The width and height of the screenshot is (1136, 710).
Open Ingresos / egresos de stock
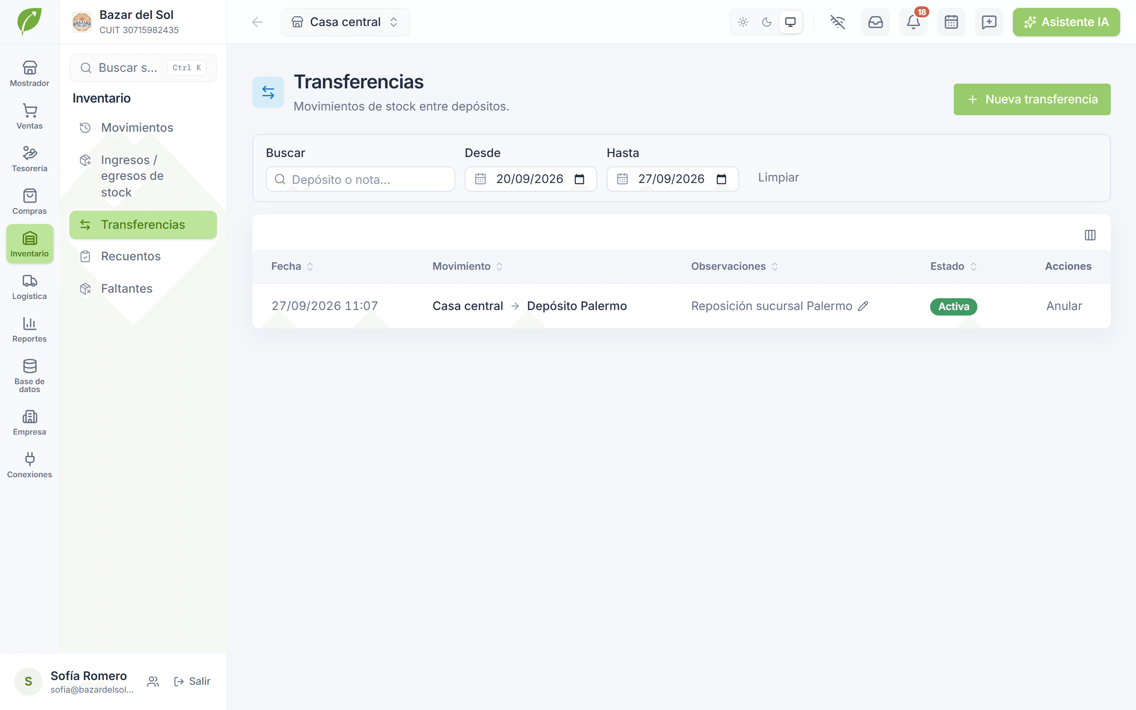(x=143, y=176)
